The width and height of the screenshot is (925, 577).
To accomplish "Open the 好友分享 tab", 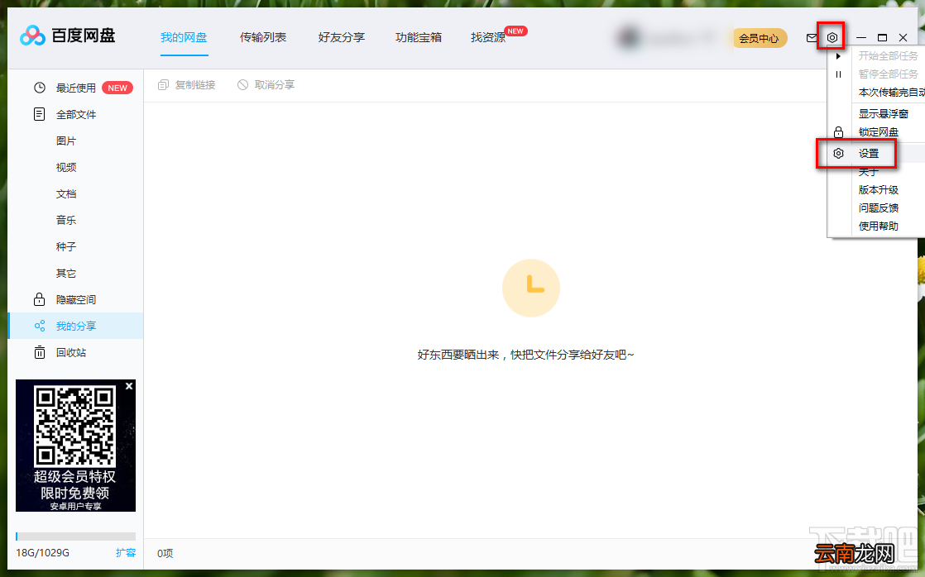I will pos(342,38).
